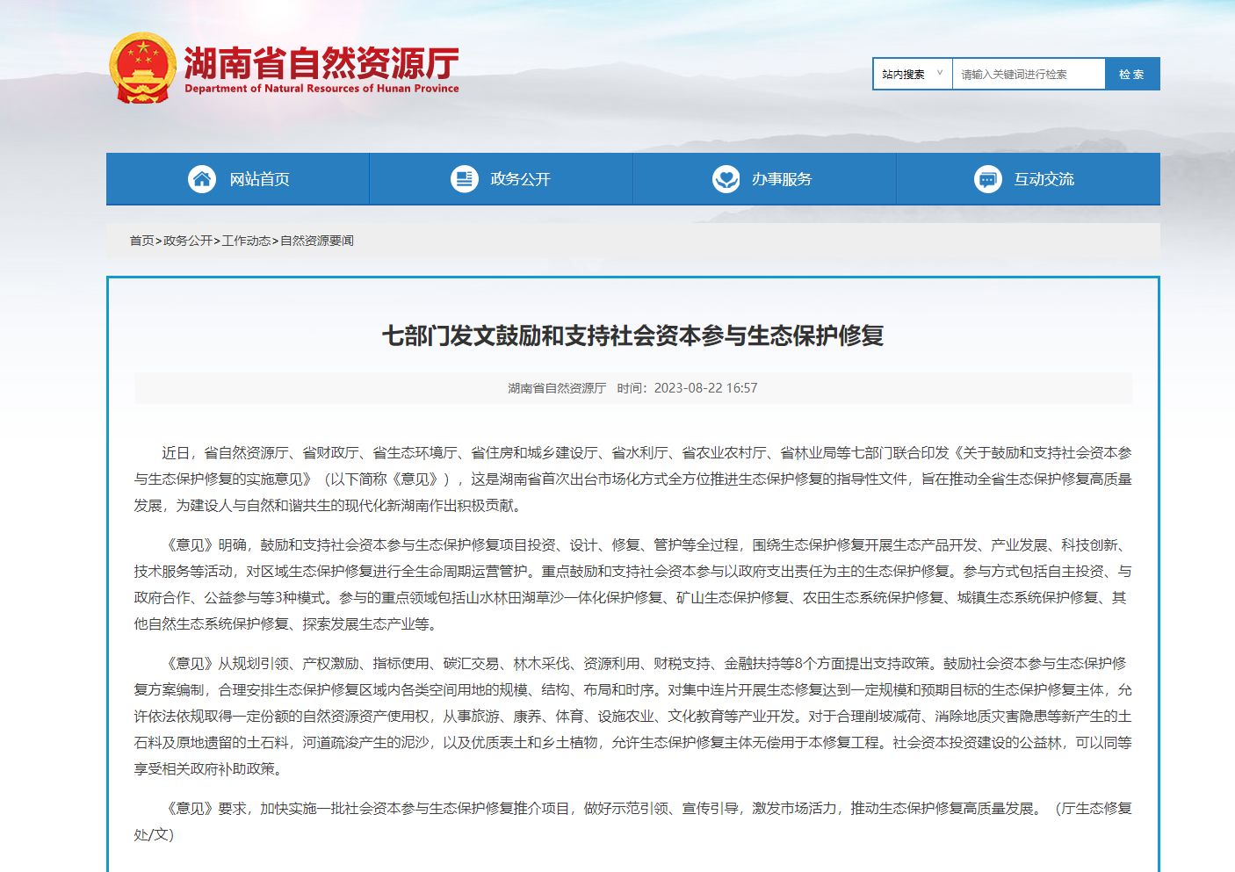The image size is (1235, 872).
Task: Go to 政务公开 in the breadcrumb
Action: (187, 241)
